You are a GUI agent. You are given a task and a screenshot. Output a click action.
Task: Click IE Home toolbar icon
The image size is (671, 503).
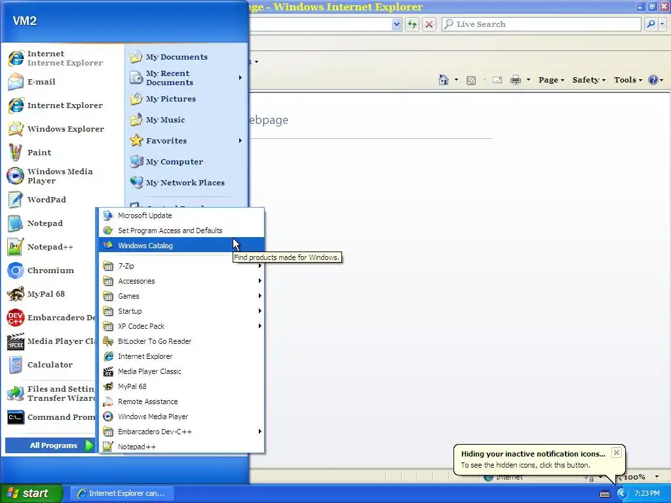pos(444,80)
